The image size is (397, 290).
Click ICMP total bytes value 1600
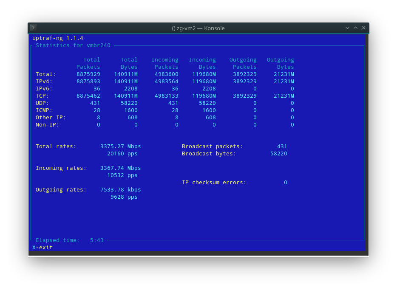point(131,110)
